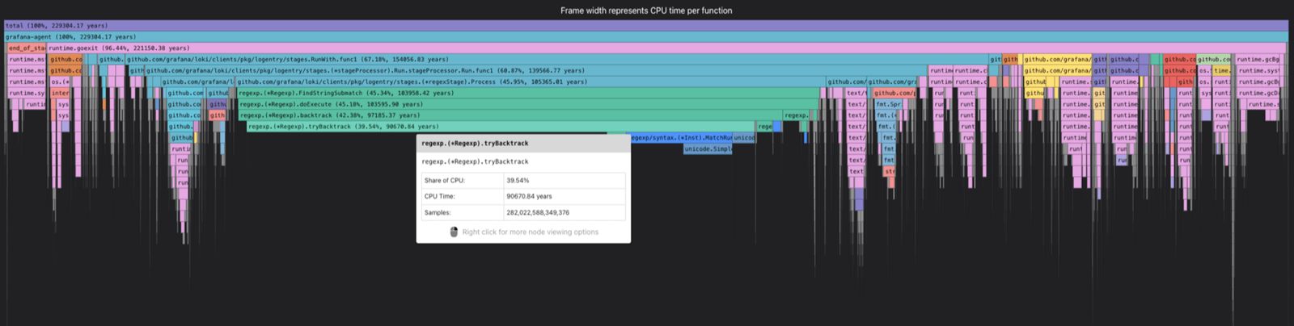Click the 'Share of CPU:' label
Viewport: 1294px width, 326px height.
coord(445,181)
